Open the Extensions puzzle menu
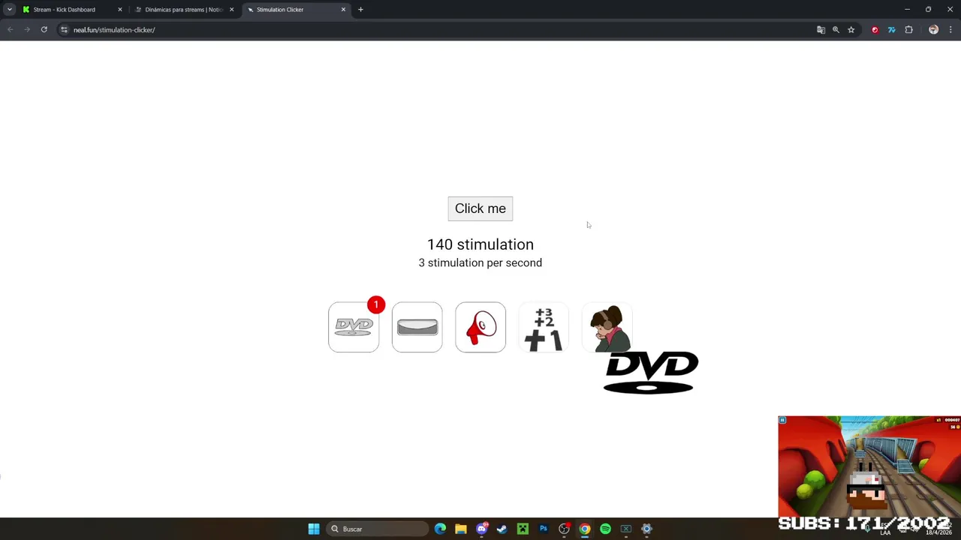 click(x=908, y=30)
